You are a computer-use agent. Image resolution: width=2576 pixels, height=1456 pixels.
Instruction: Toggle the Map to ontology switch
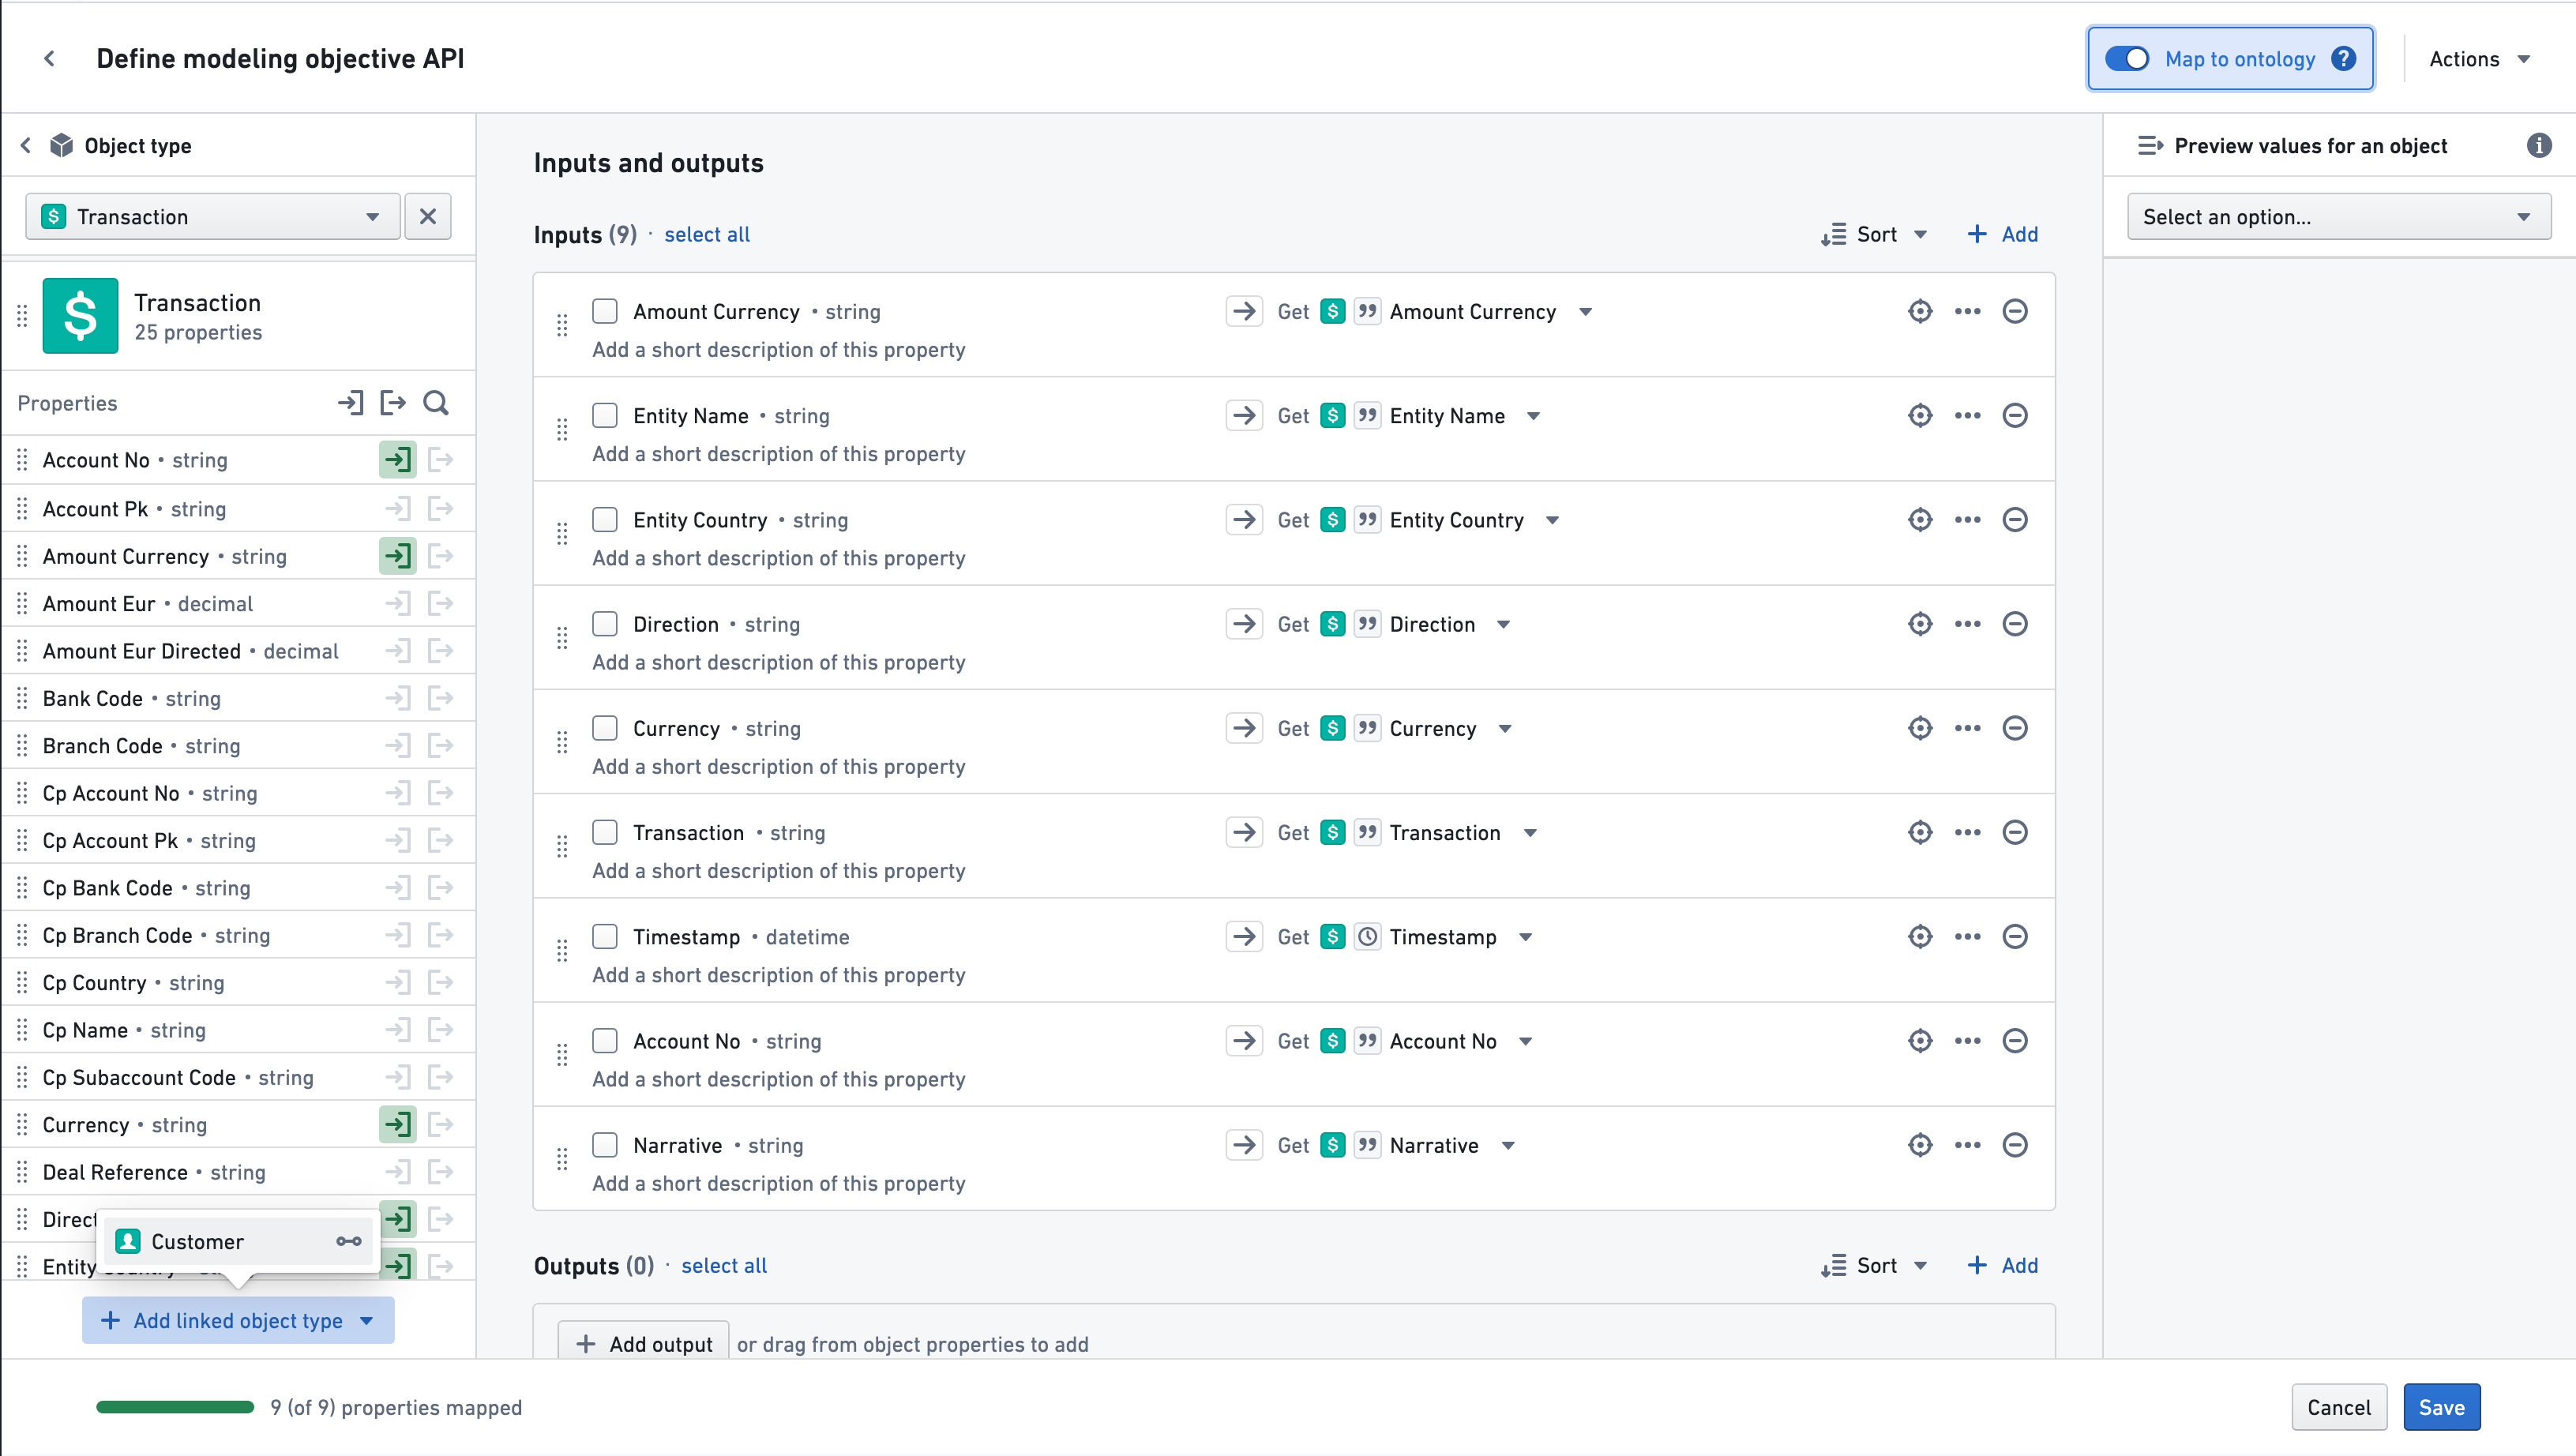(x=2127, y=58)
